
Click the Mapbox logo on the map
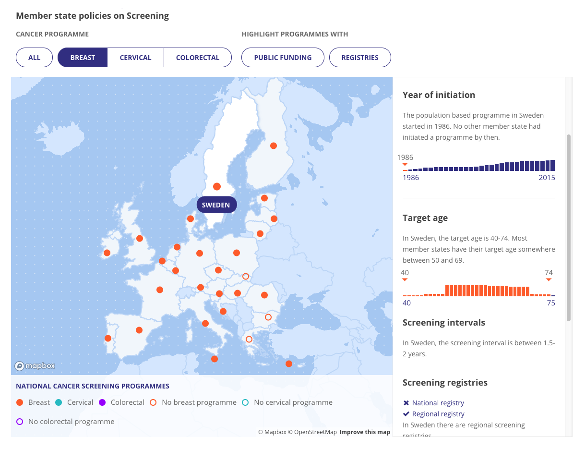(x=35, y=366)
